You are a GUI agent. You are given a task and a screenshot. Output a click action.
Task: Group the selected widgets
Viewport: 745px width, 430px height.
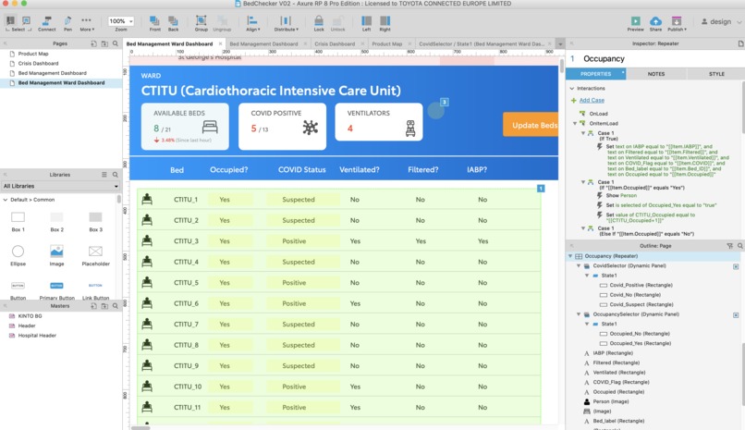pos(201,23)
